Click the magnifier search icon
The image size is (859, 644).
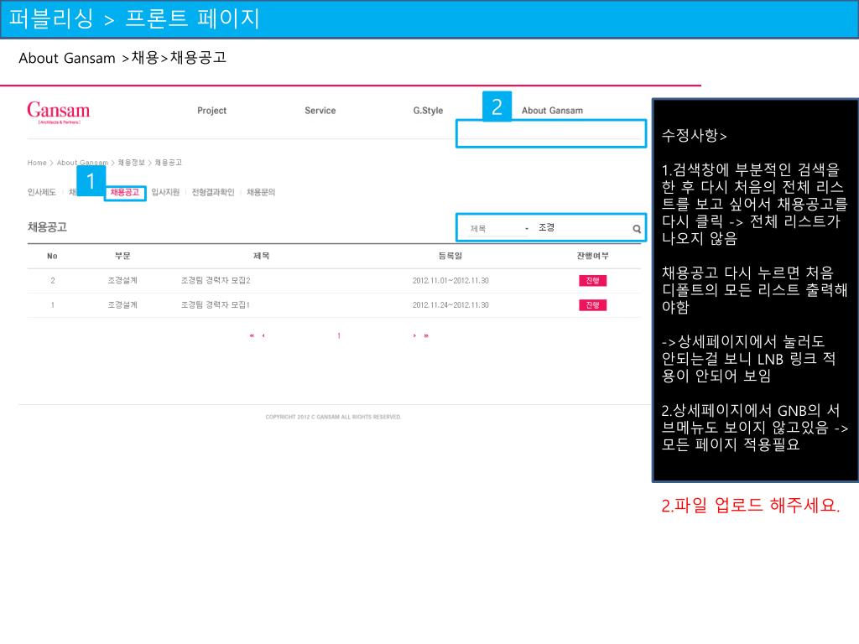coord(637,229)
